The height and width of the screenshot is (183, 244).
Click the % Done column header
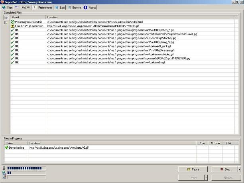click(x=215, y=143)
